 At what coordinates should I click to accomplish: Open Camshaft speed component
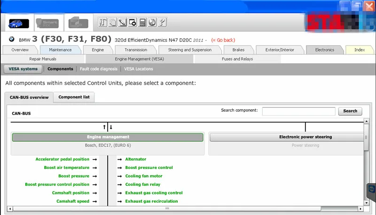click(x=73, y=201)
